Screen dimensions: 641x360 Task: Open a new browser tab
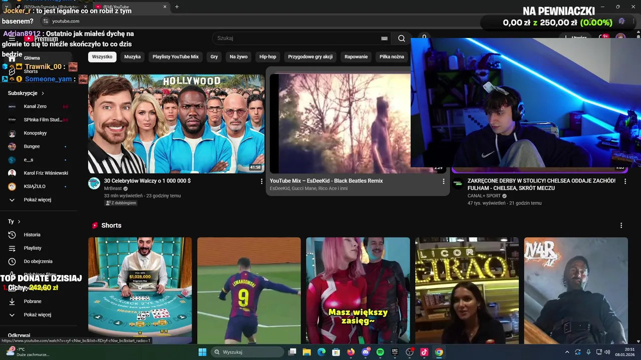[177, 7]
